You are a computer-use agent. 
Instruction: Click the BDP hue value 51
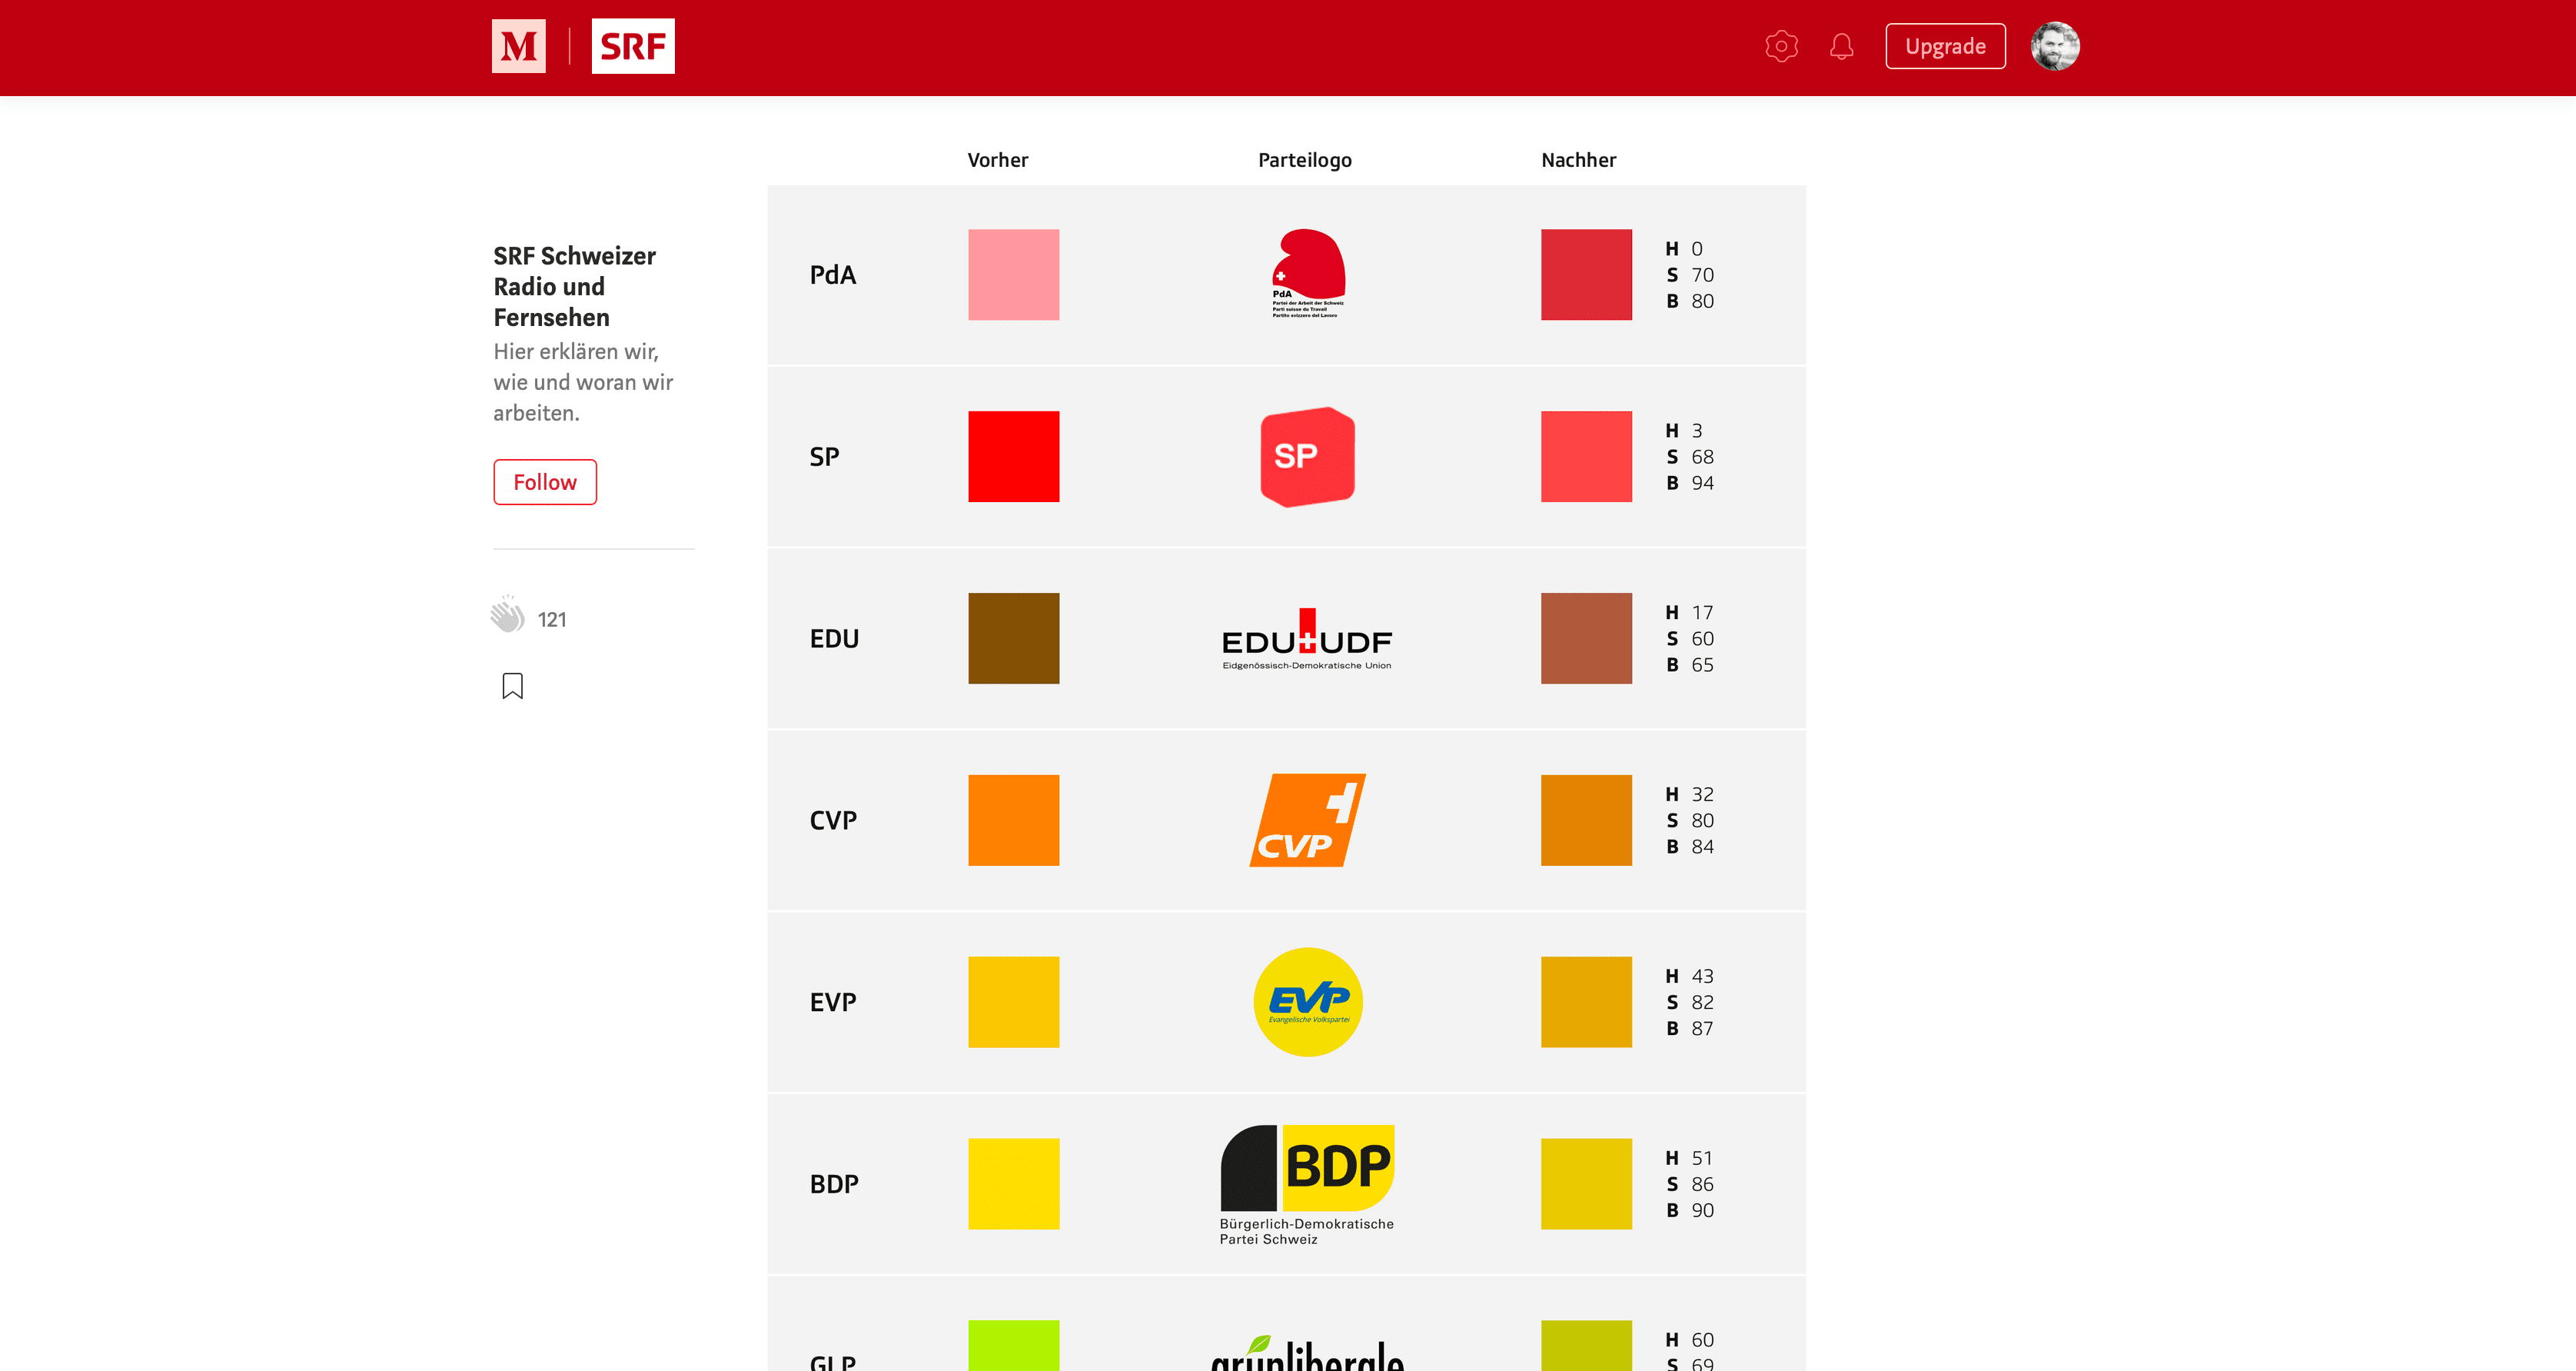[x=1702, y=1158]
